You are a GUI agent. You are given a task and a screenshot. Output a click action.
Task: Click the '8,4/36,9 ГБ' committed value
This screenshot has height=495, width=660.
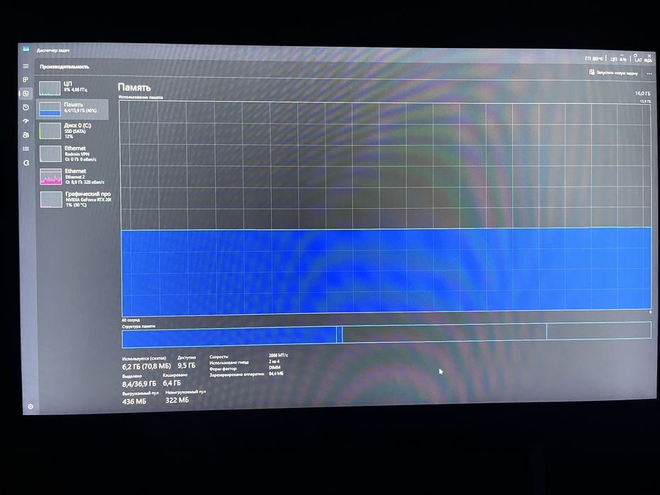click(139, 383)
